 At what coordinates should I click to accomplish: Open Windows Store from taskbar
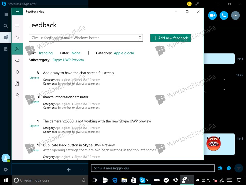point(133,180)
